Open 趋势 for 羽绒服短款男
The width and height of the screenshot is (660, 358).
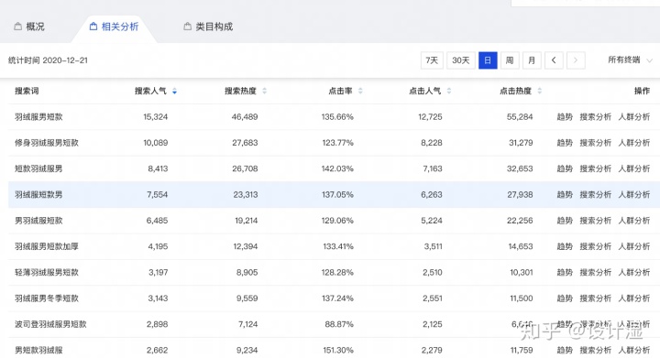[x=565, y=195]
